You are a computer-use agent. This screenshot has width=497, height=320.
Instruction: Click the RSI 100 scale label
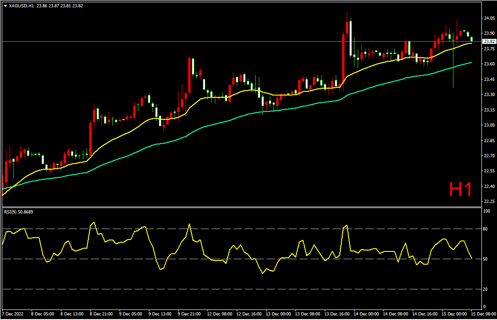[x=486, y=211]
